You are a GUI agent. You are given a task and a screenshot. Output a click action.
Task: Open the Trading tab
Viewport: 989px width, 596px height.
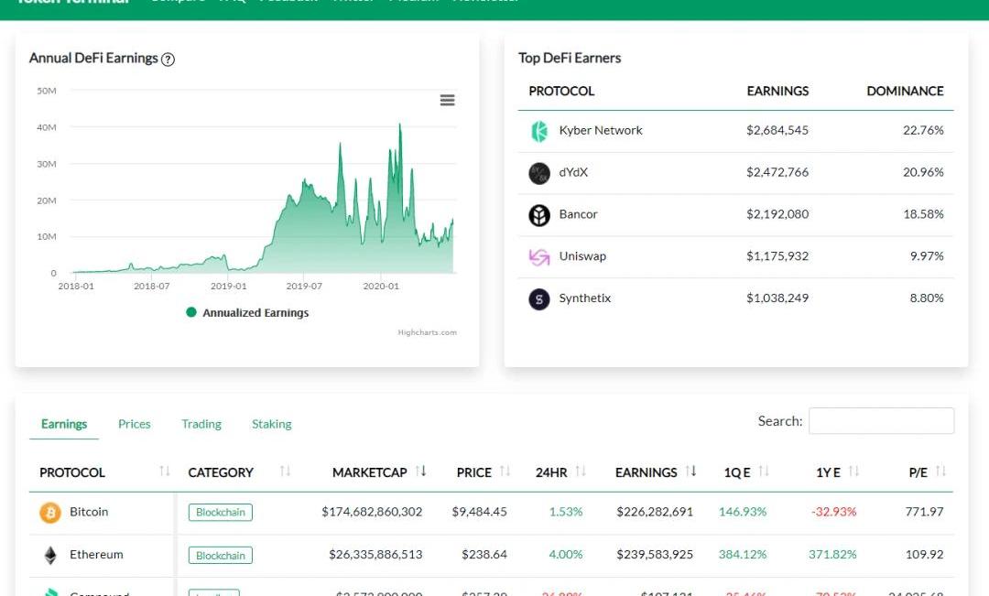pyautogui.click(x=201, y=424)
